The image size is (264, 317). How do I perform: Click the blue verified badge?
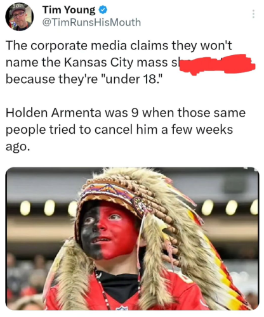pyautogui.click(x=103, y=10)
